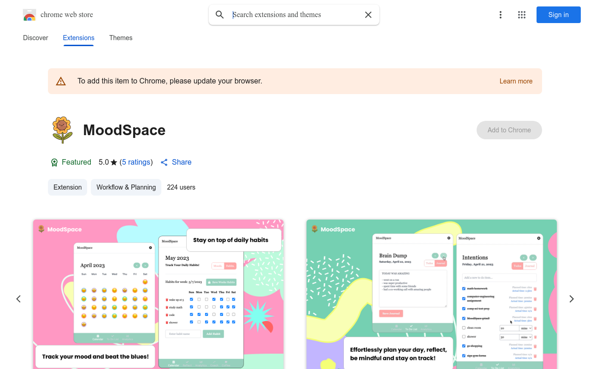
Task: Click the MoodSpace sunflower logo
Action: pyautogui.click(x=62, y=130)
